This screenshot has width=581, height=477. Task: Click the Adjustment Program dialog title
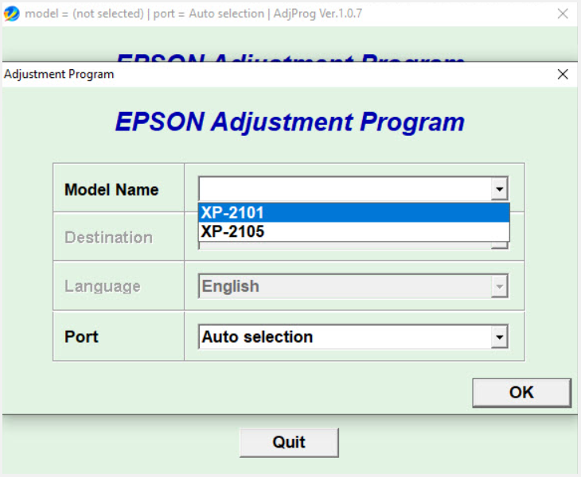coord(59,75)
